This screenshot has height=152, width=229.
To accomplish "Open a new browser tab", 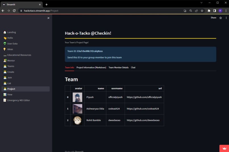I will click(x=46, y=5).
